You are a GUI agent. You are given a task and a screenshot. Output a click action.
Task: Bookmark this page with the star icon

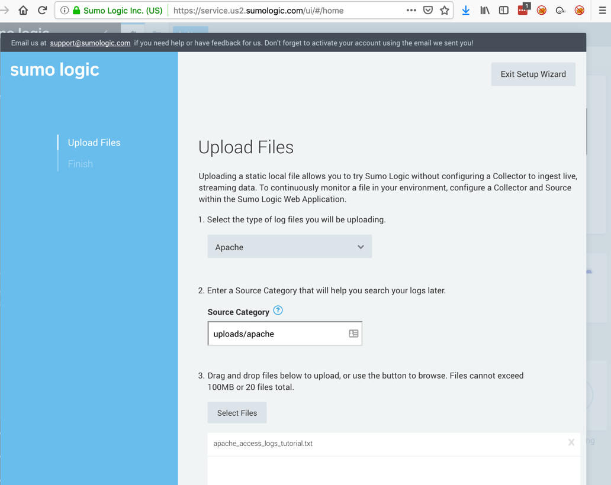coord(445,10)
